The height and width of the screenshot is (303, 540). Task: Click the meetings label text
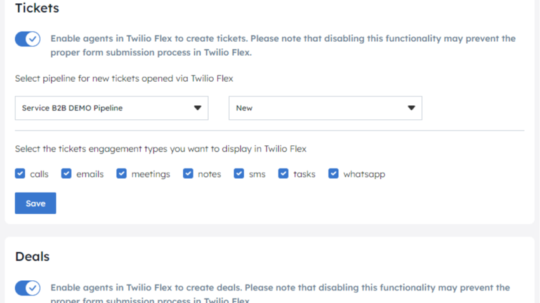click(x=150, y=174)
